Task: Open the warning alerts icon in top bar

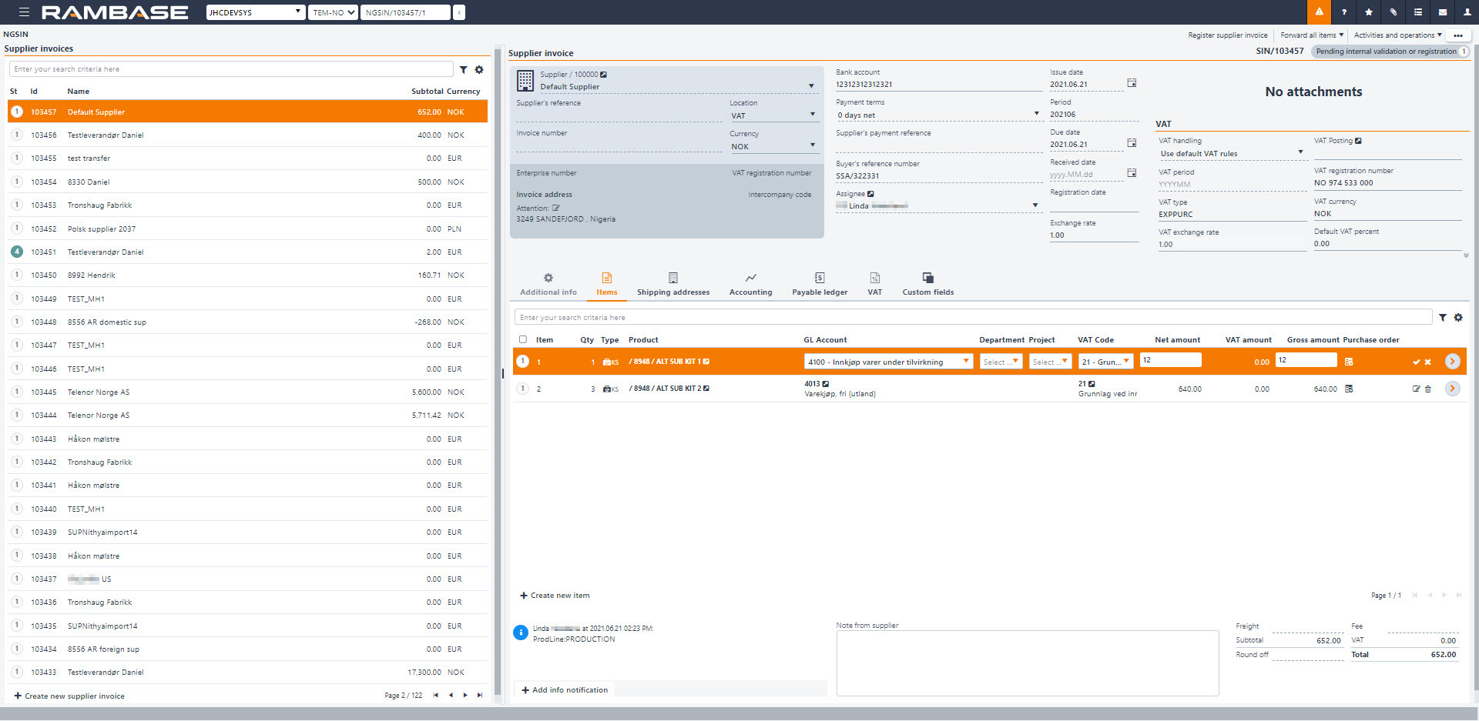Action: pos(1319,12)
